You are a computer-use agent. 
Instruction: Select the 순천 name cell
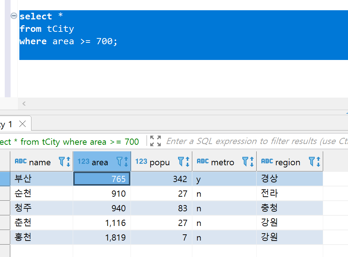[42, 193]
